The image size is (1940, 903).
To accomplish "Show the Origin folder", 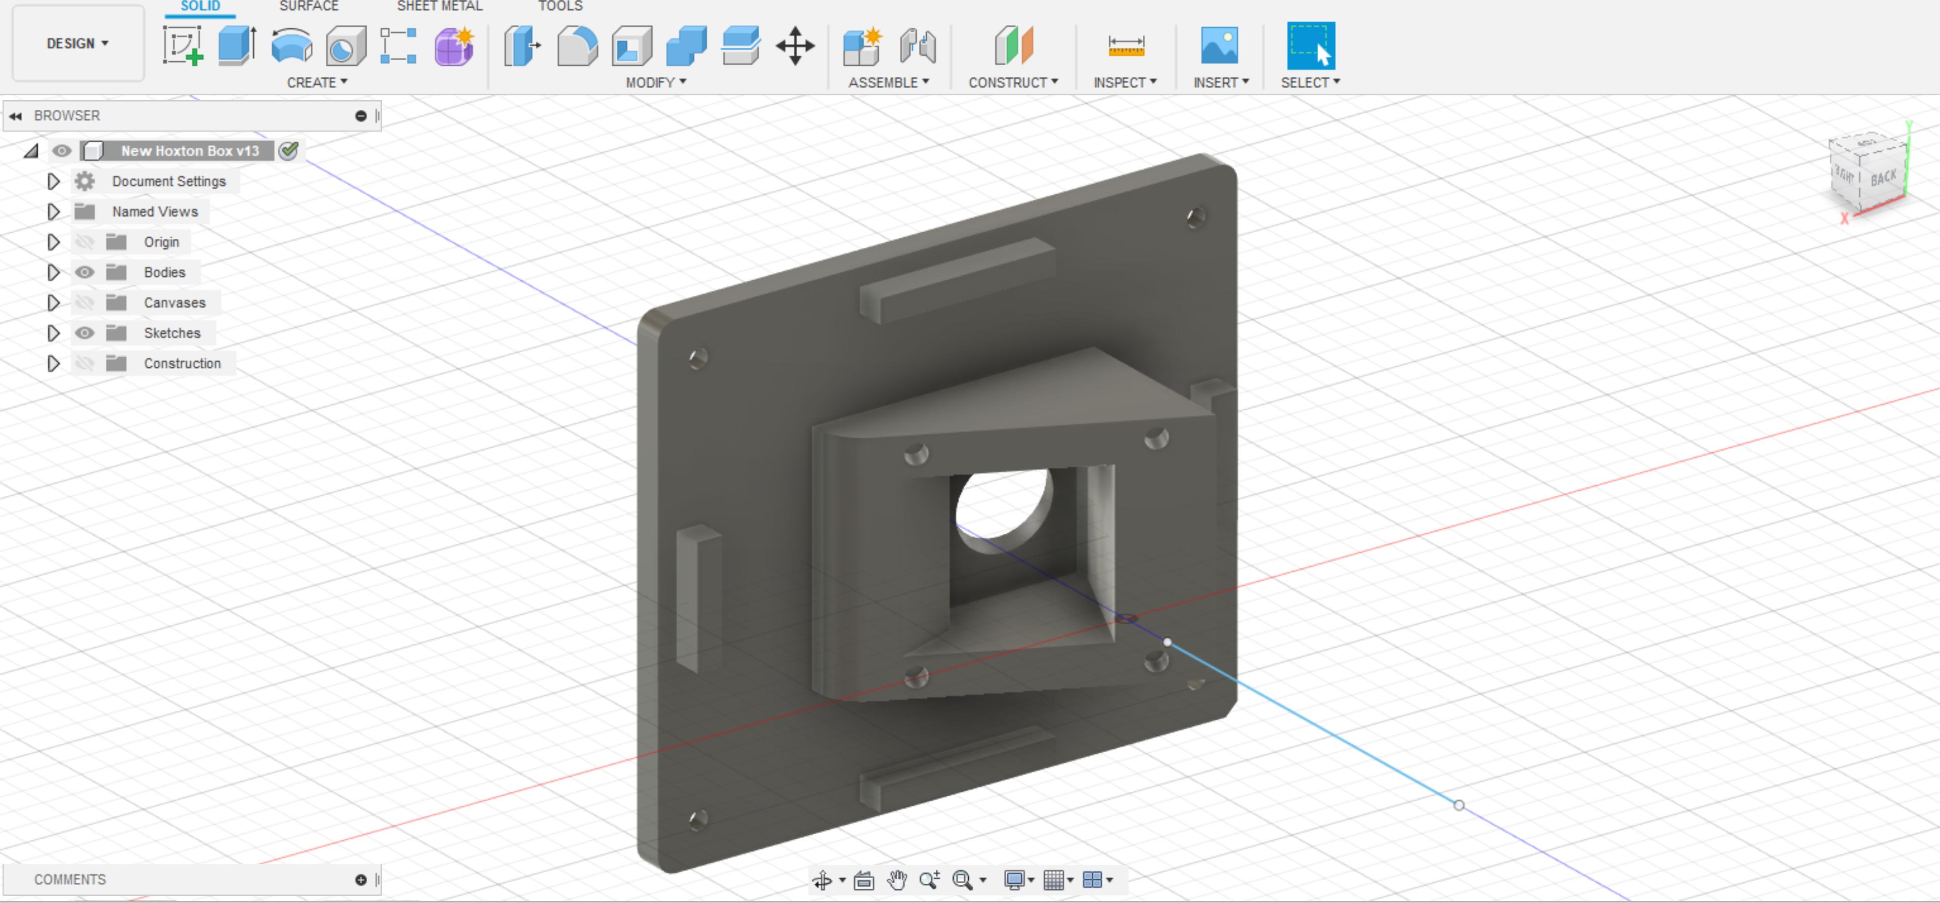I will 85,242.
